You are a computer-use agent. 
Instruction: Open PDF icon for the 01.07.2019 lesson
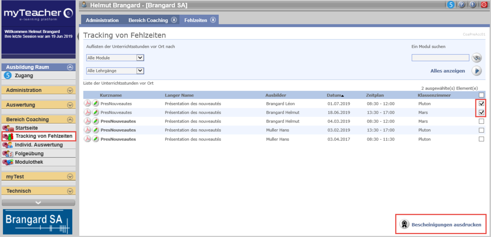87,103
